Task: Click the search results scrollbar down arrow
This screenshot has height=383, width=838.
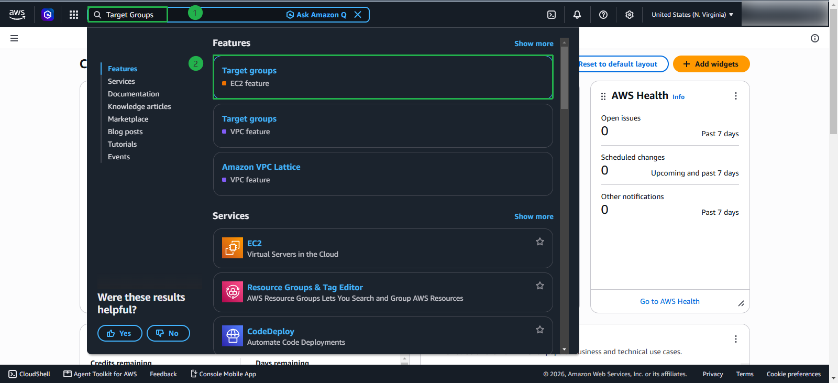Action: click(564, 349)
